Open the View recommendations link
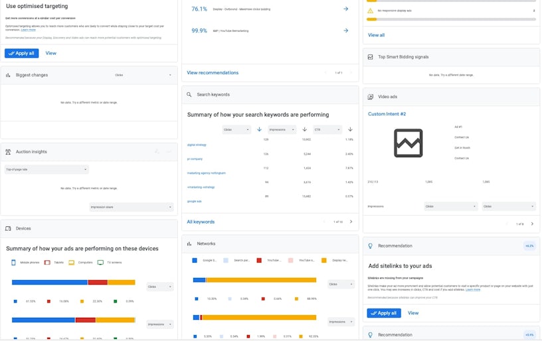This screenshot has height=341, width=542. [213, 72]
